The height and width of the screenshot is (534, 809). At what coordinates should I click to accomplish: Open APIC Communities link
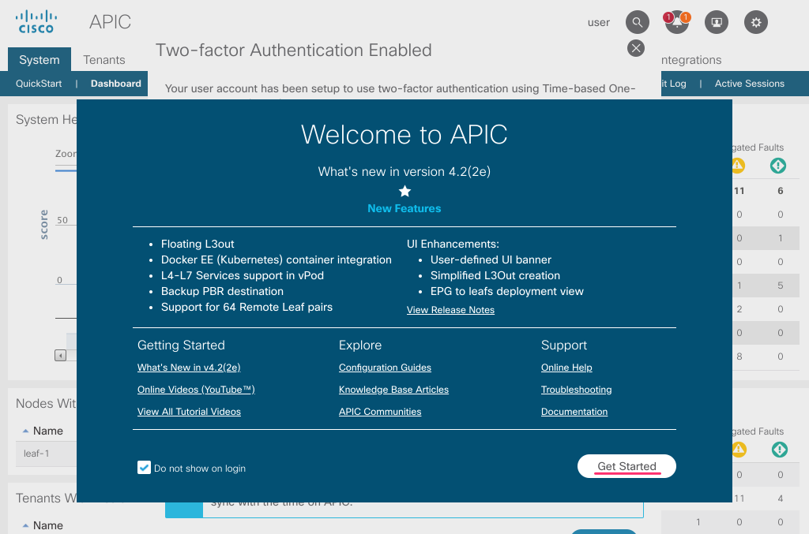coord(380,412)
